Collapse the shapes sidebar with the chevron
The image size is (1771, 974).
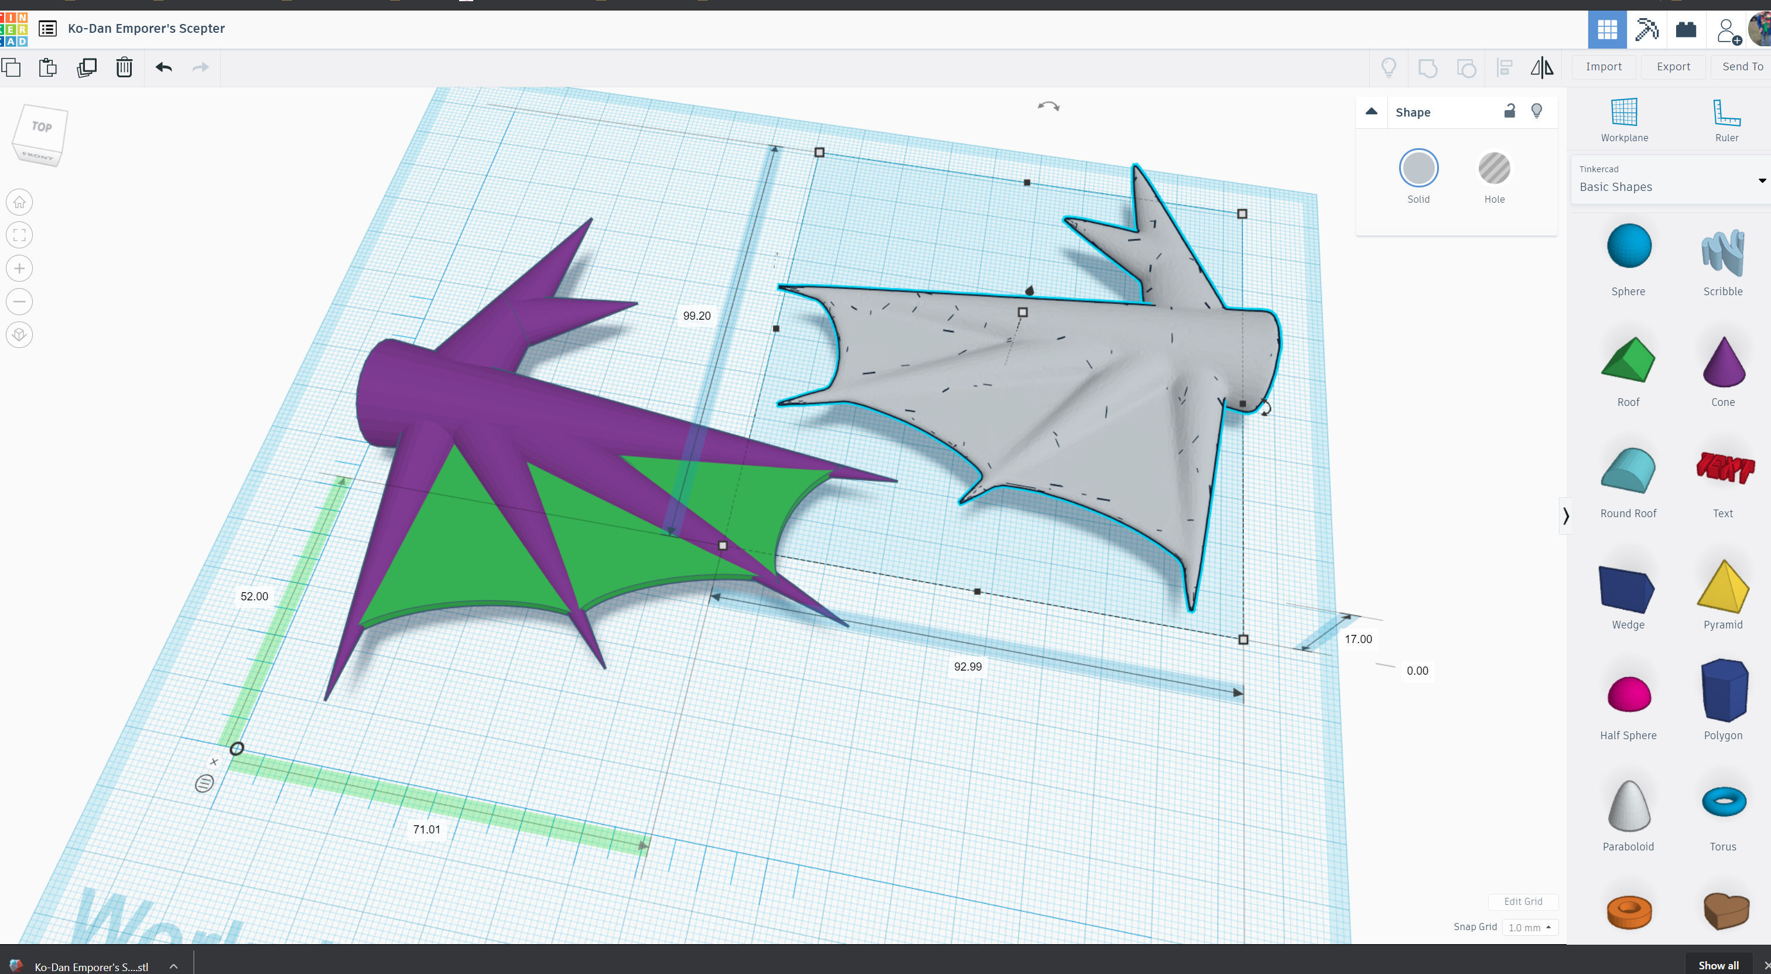coord(1565,515)
